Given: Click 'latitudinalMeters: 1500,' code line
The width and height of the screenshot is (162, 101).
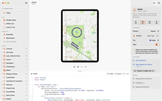Looking at the screenshot, I should click(x=54, y=92).
